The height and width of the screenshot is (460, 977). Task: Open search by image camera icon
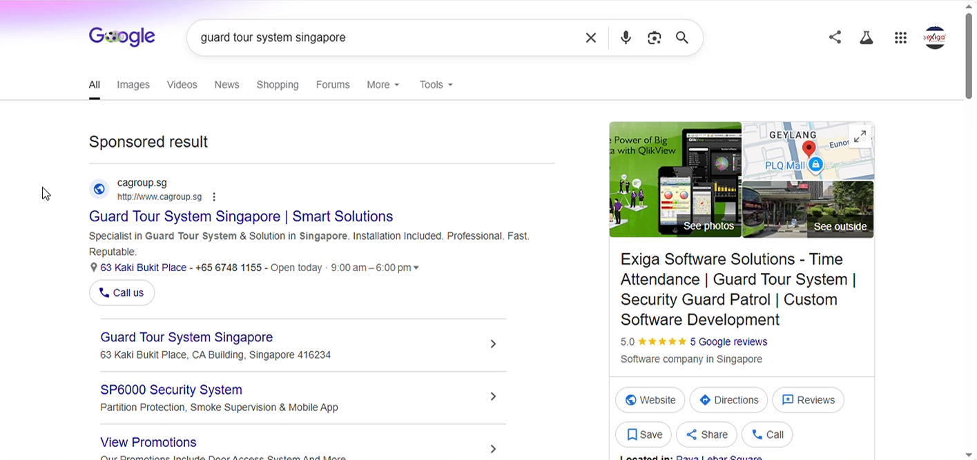coord(654,38)
